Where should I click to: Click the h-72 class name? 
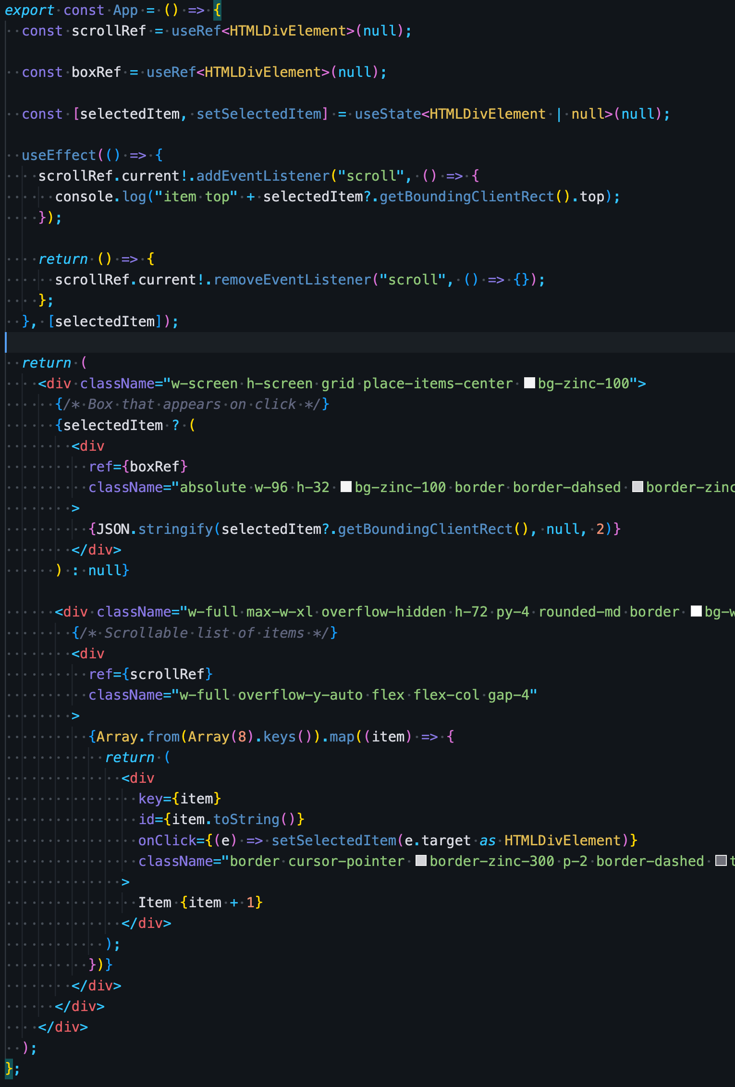tap(471, 612)
